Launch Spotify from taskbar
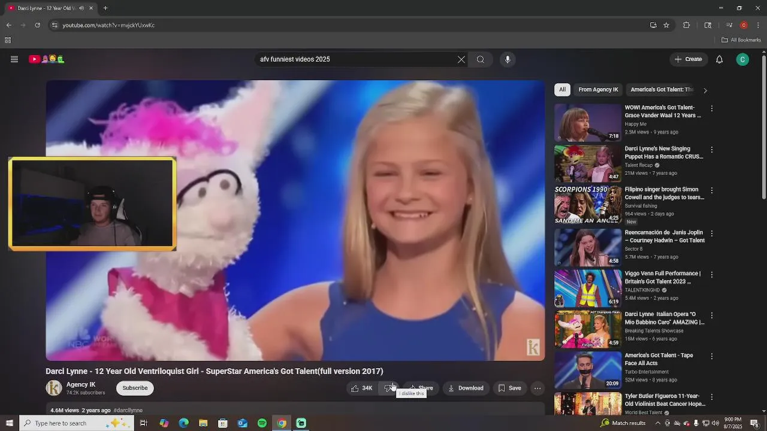Image resolution: width=767 pixels, height=431 pixels. pos(262,423)
